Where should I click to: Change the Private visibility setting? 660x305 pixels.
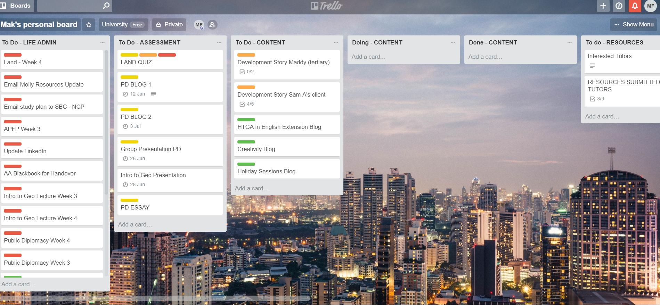(x=169, y=25)
